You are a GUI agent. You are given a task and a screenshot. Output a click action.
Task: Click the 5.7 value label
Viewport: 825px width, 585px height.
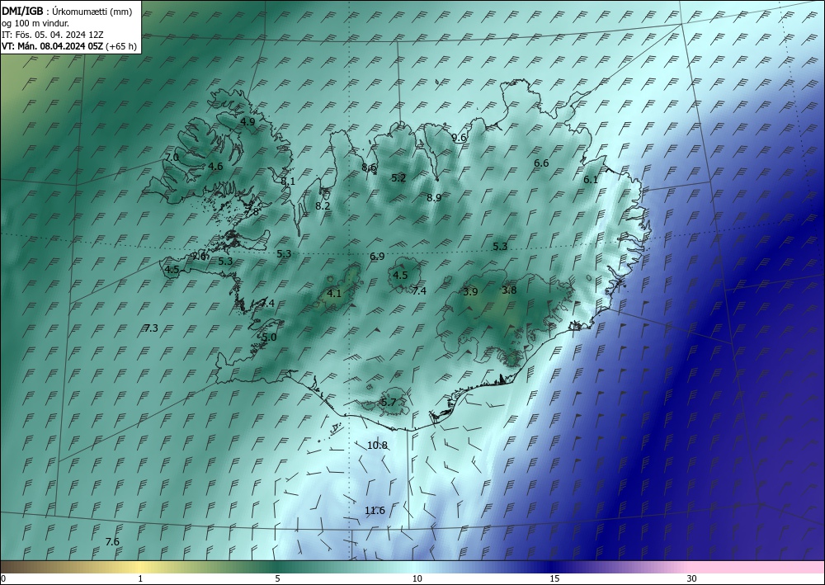[x=389, y=403]
